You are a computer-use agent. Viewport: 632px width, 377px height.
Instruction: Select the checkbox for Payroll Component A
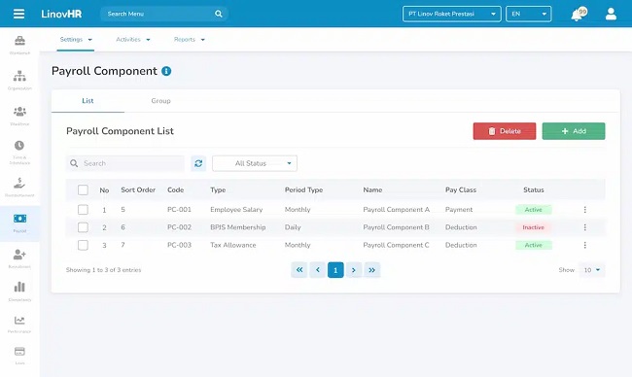(83, 210)
